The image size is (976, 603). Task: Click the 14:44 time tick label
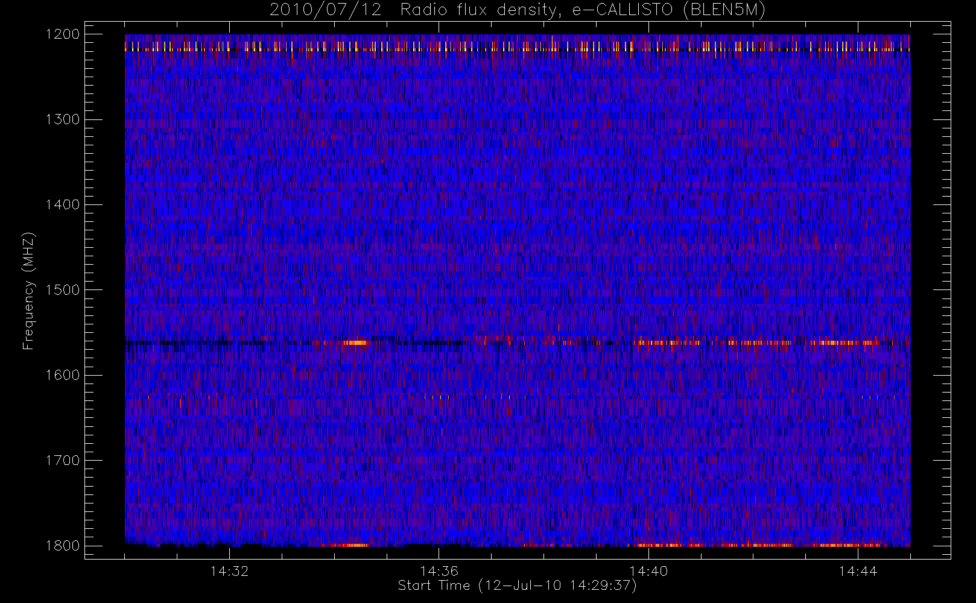[858, 571]
